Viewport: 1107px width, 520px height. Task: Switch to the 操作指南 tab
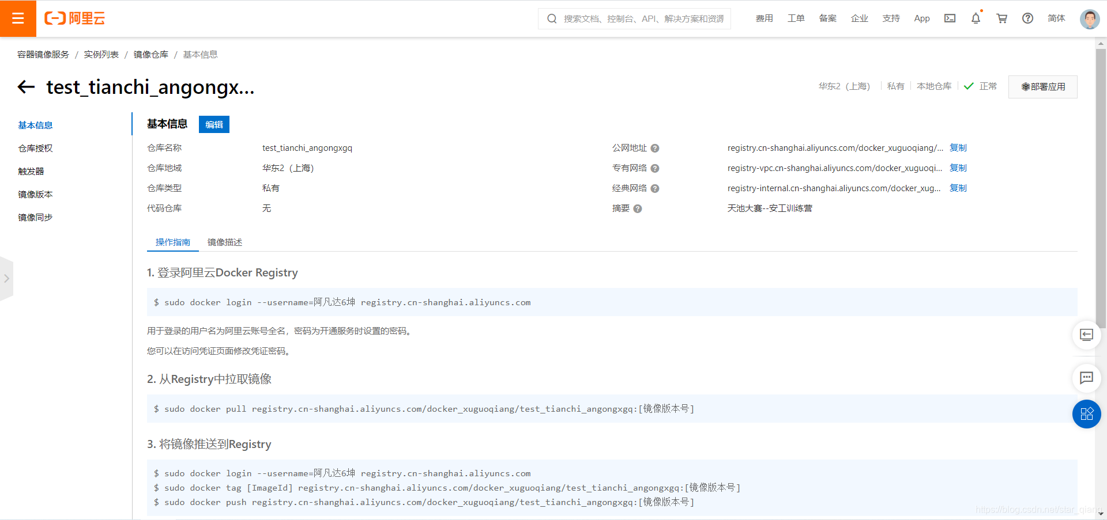[173, 242]
